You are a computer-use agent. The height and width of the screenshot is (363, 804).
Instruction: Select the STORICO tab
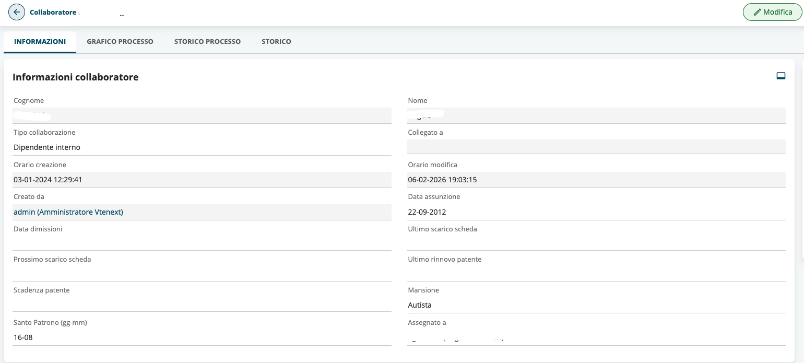click(x=276, y=42)
